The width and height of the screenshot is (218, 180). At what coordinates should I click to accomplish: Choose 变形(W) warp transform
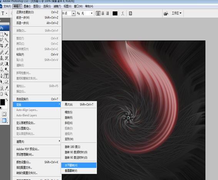[79, 139]
